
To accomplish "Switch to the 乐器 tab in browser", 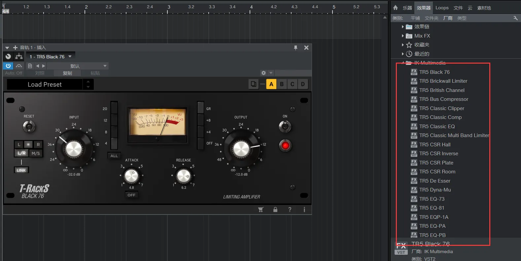I will pos(407,8).
